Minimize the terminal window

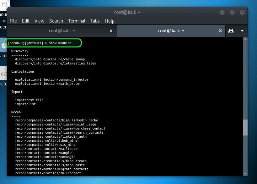[222, 12]
